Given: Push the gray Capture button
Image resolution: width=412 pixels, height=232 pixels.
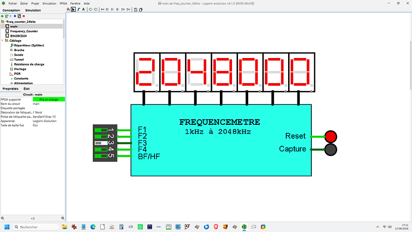Looking at the screenshot, I should pos(330,149).
